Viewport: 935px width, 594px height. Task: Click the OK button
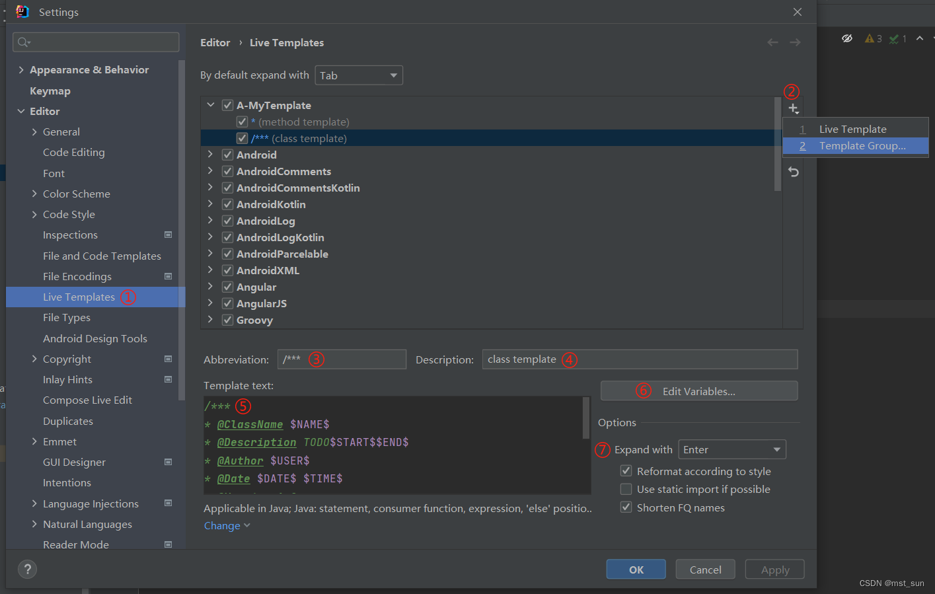636,570
